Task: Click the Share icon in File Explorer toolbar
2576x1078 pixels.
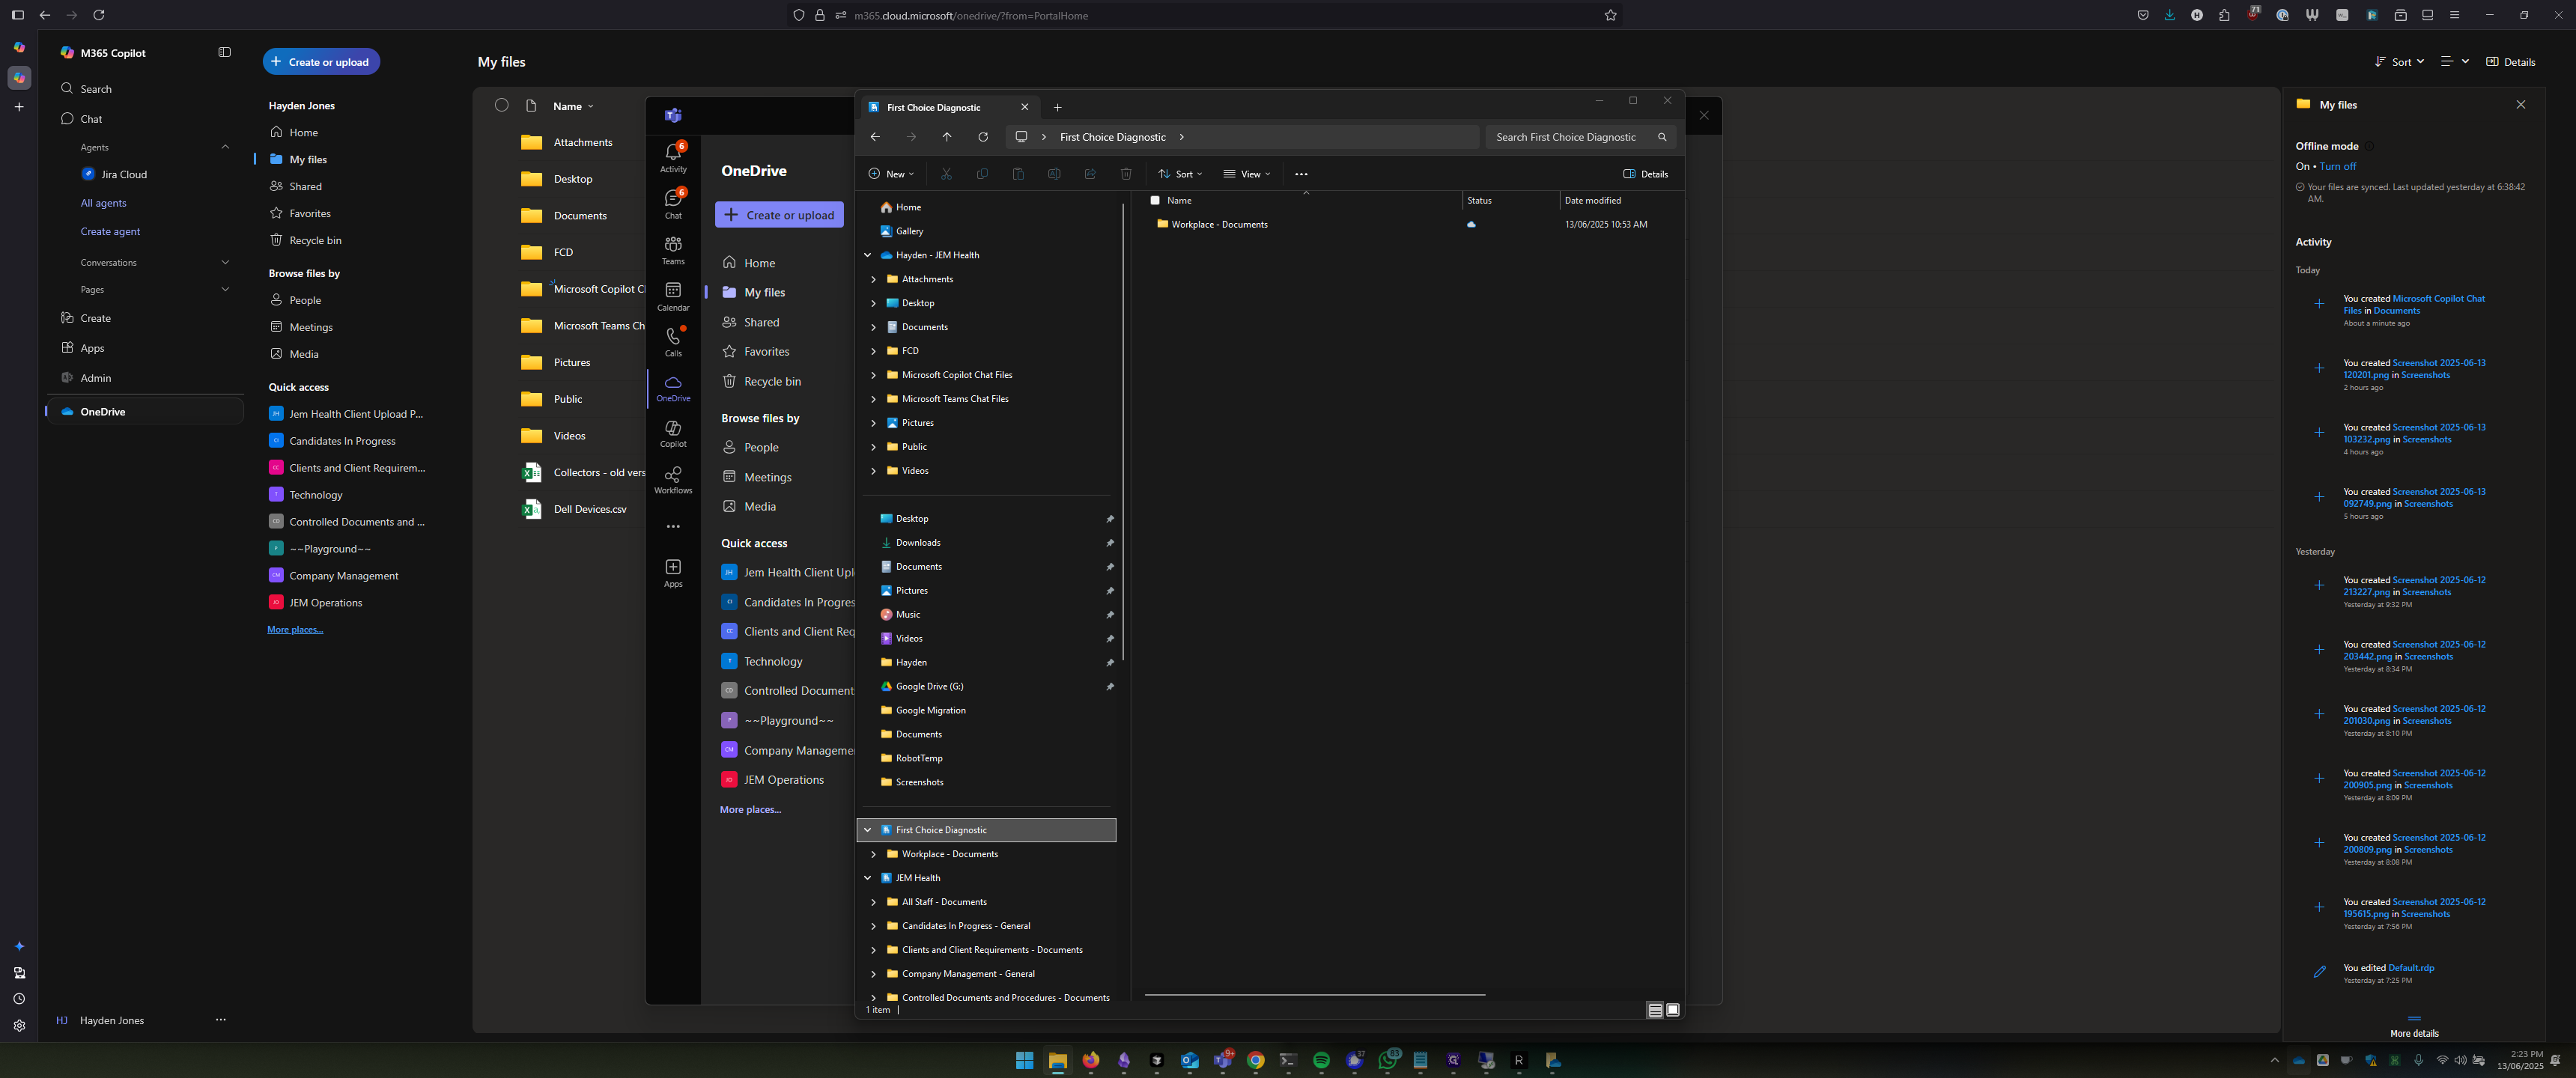Action: (1090, 174)
